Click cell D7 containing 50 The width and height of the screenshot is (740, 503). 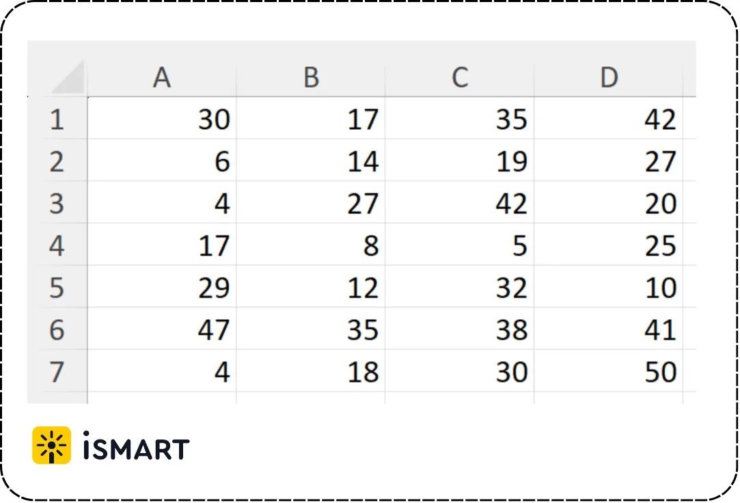(x=608, y=371)
